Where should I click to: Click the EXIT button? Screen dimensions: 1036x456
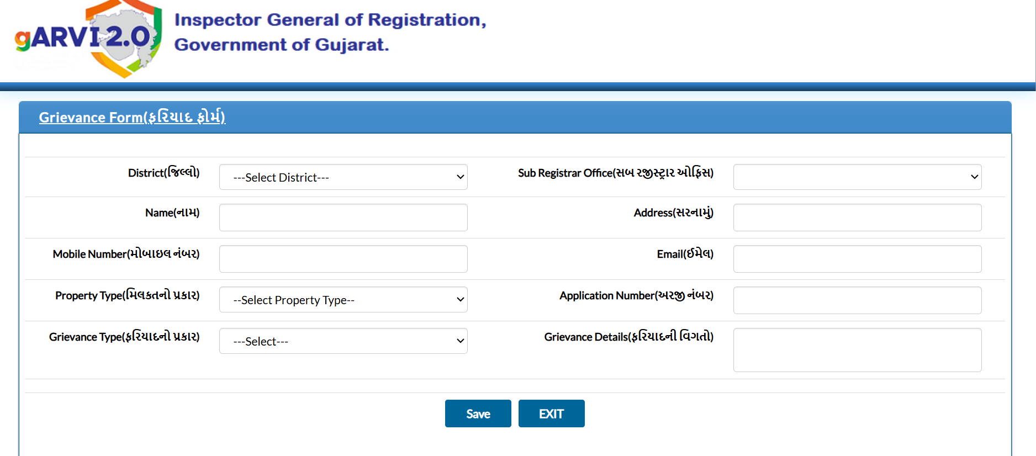coord(551,413)
